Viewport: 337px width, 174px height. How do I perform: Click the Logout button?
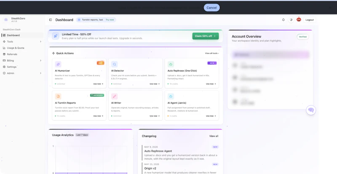[x=310, y=20]
